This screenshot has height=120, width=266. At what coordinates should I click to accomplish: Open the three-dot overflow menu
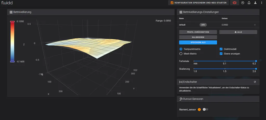pyautogui.click(x=262, y=3)
